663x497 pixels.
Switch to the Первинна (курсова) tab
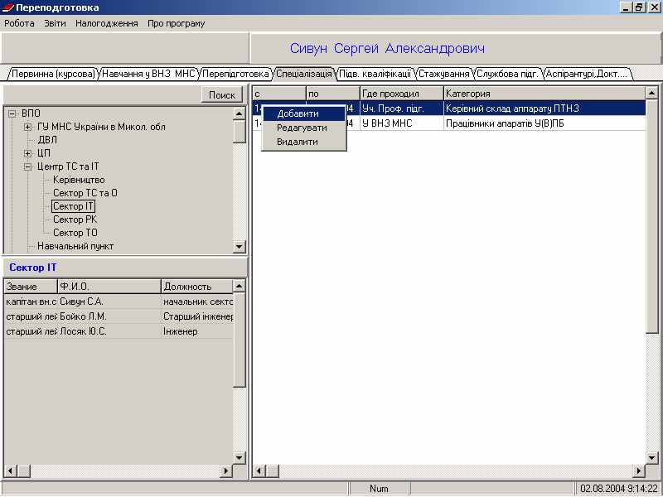click(x=53, y=74)
